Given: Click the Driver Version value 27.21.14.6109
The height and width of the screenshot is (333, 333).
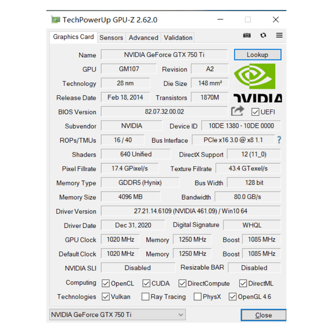Looking at the screenshot, I should (x=191, y=211).
